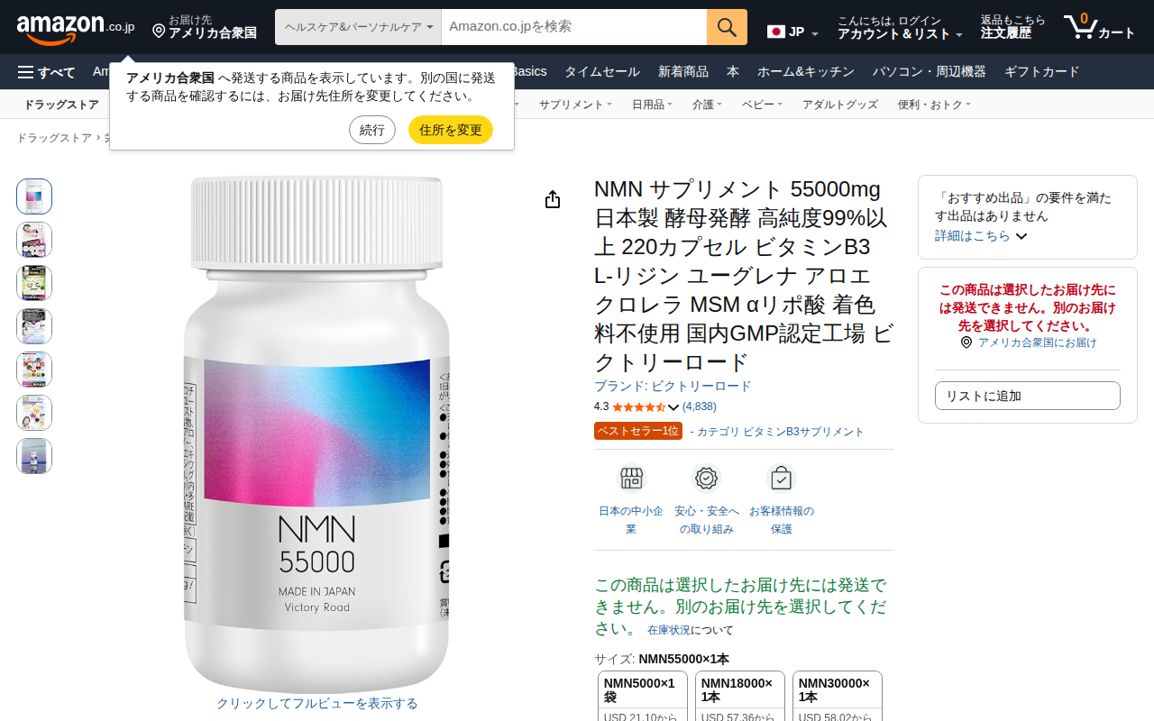The width and height of the screenshot is (1154, 721).
Task: Click the 日本の中小企業 shop icon
Action: click(x=631, y=479)
